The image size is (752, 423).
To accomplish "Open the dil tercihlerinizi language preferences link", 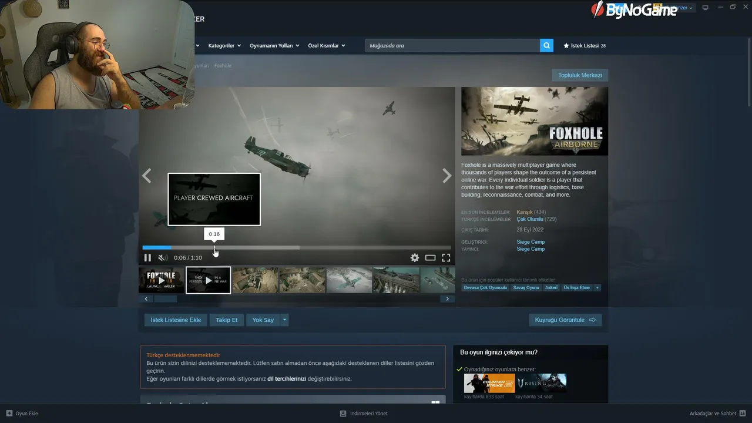I will click(x=287, y=379).
